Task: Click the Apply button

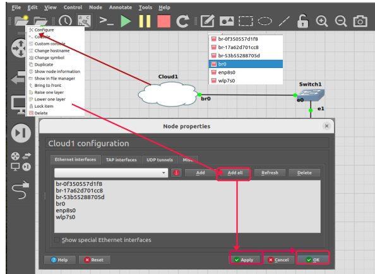Action: [x=246, y=260]
